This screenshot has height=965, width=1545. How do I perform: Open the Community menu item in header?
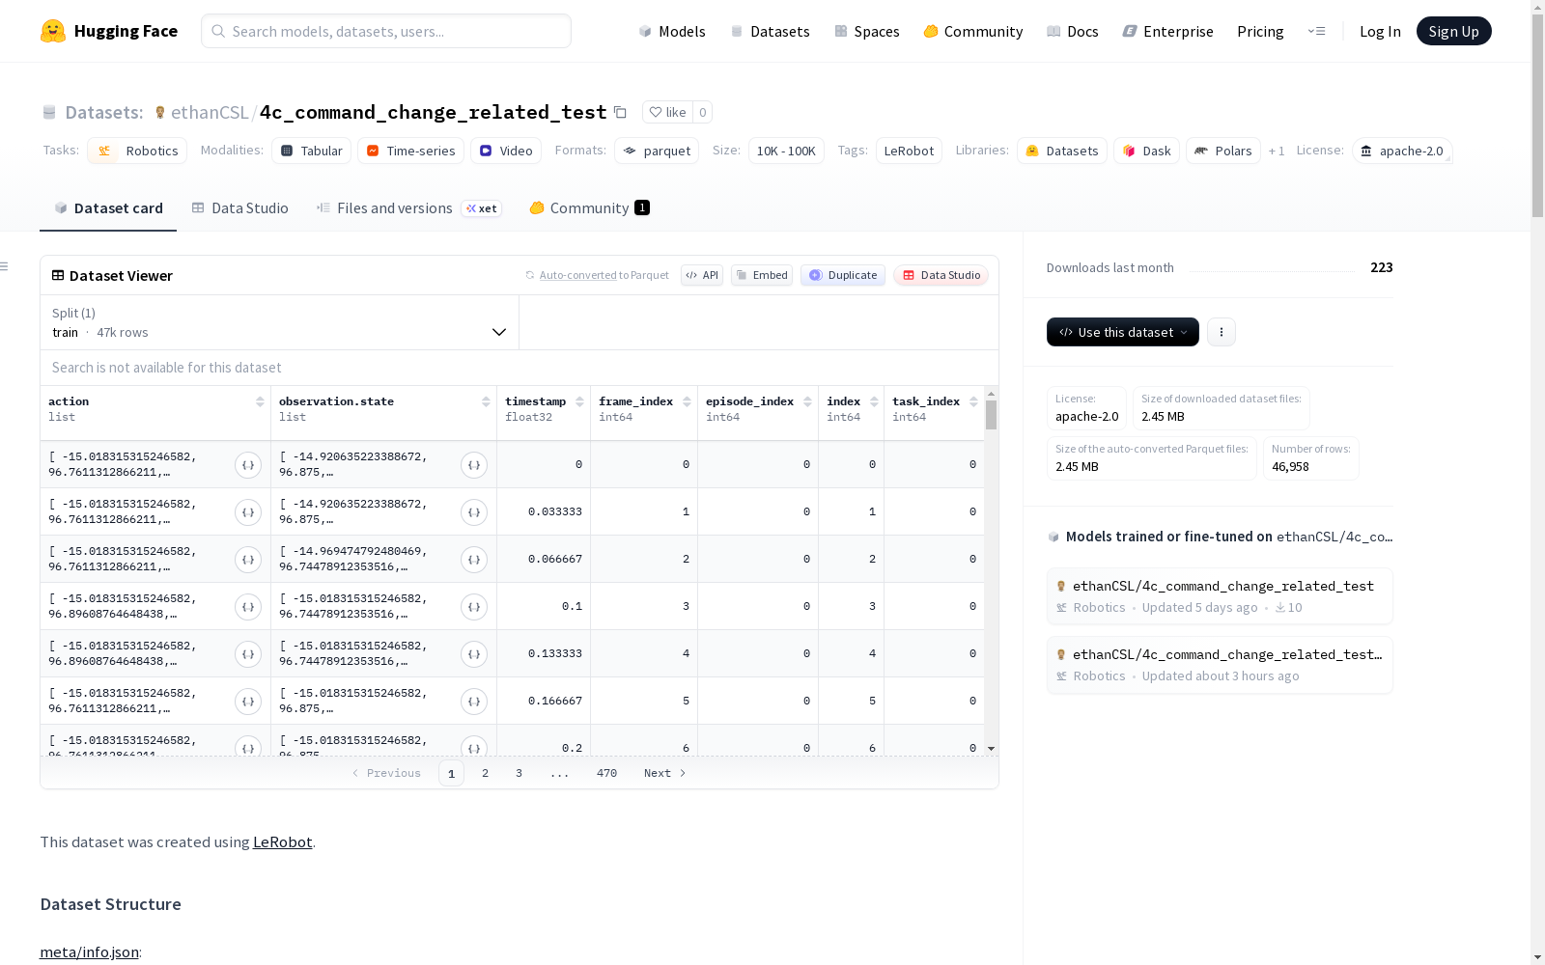click(973, 32)
